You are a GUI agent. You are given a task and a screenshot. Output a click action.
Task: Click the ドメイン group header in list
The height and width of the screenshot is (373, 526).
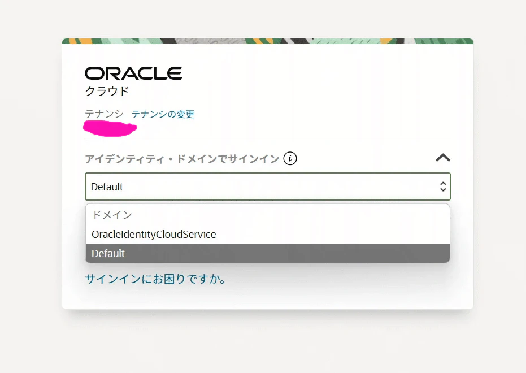pos(112,215)
